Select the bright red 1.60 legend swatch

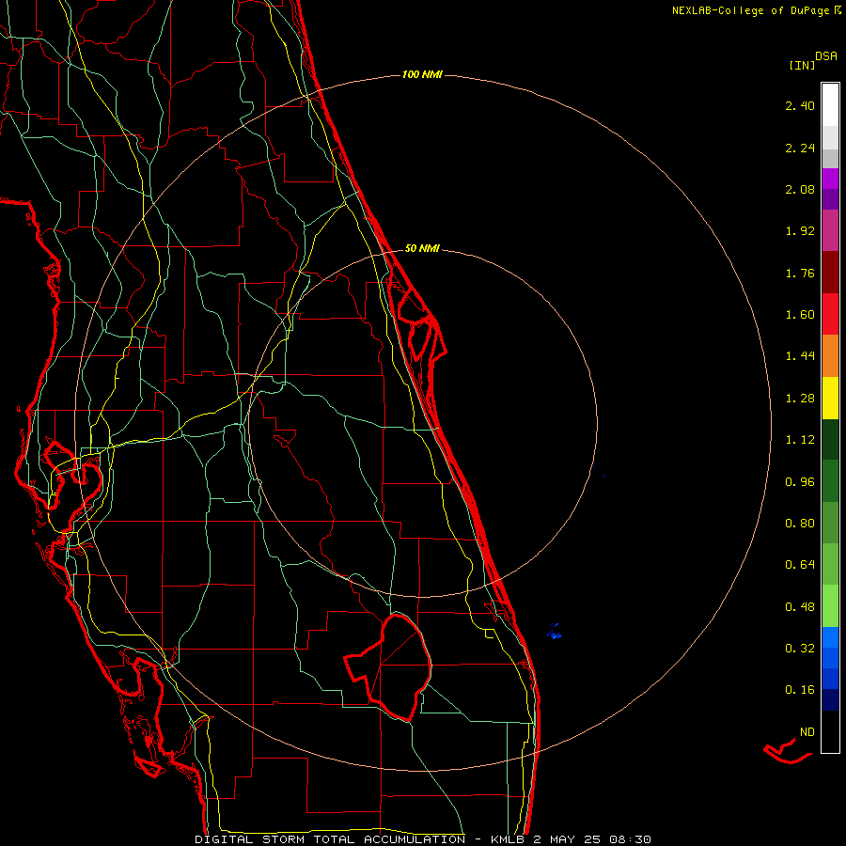830,314
